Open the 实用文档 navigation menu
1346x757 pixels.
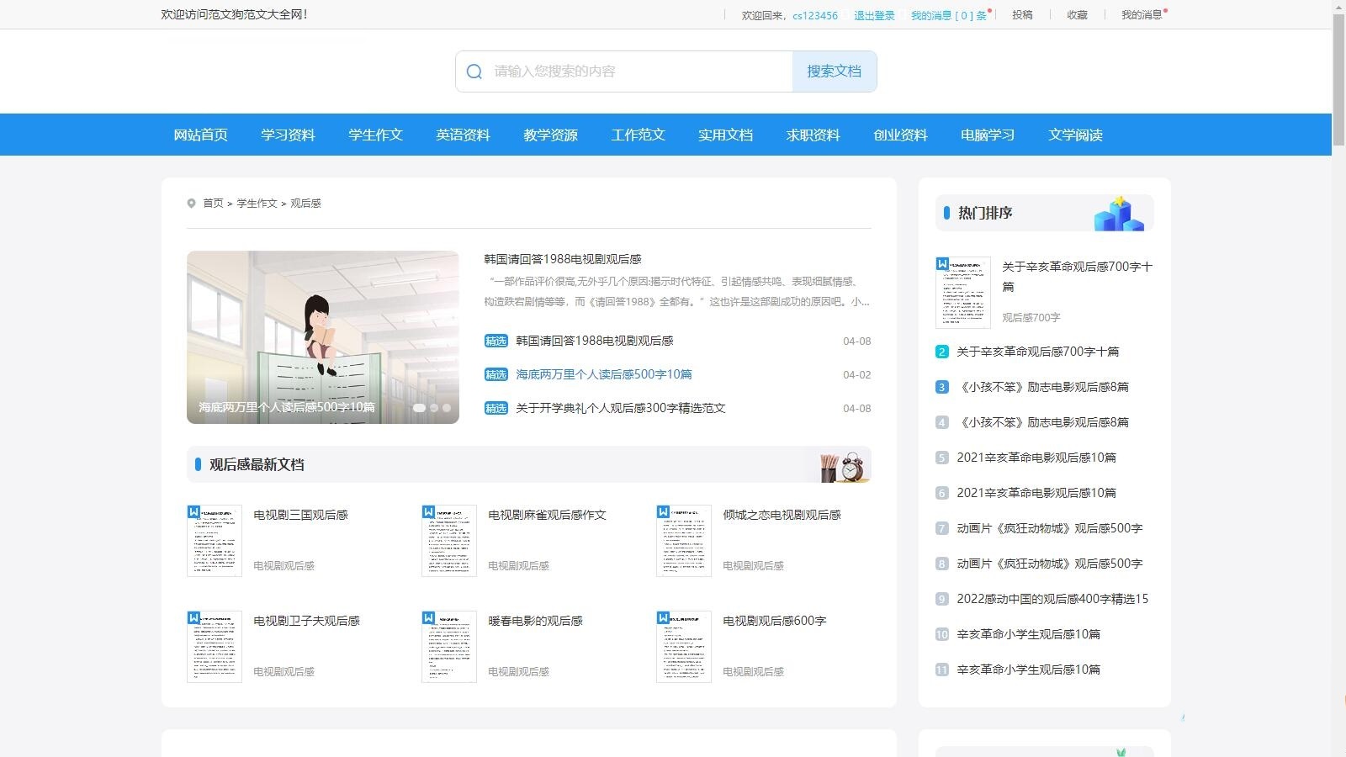(x=725, y=135)
